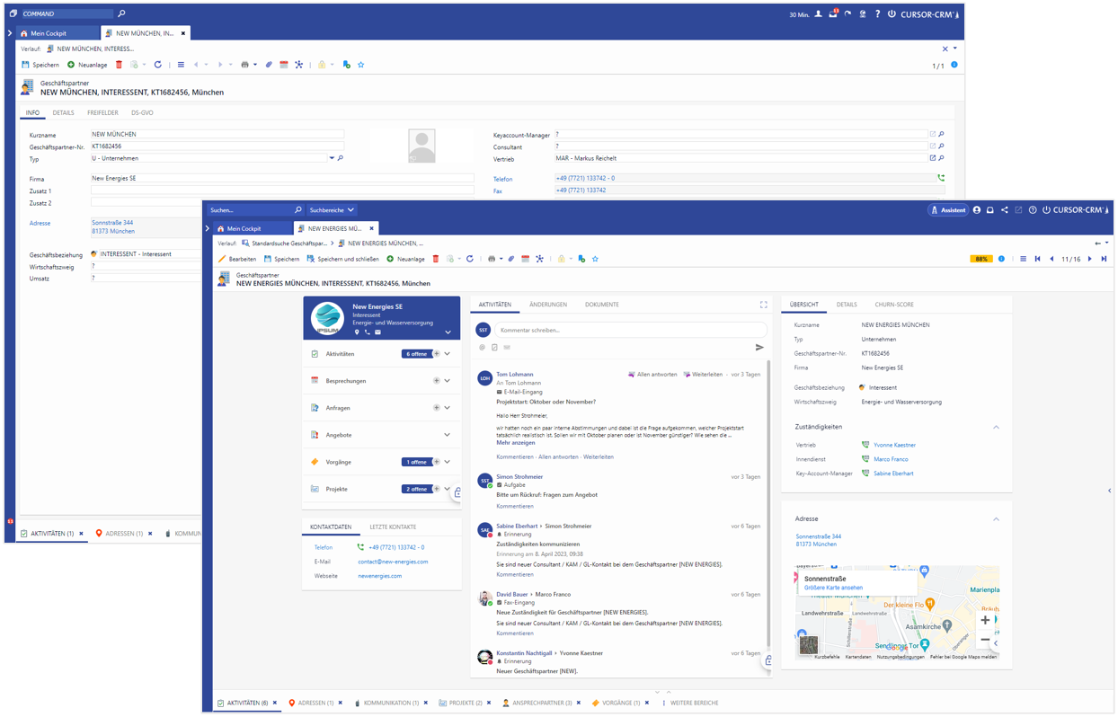Click the Mehr anzeigen link

point(515,443)
